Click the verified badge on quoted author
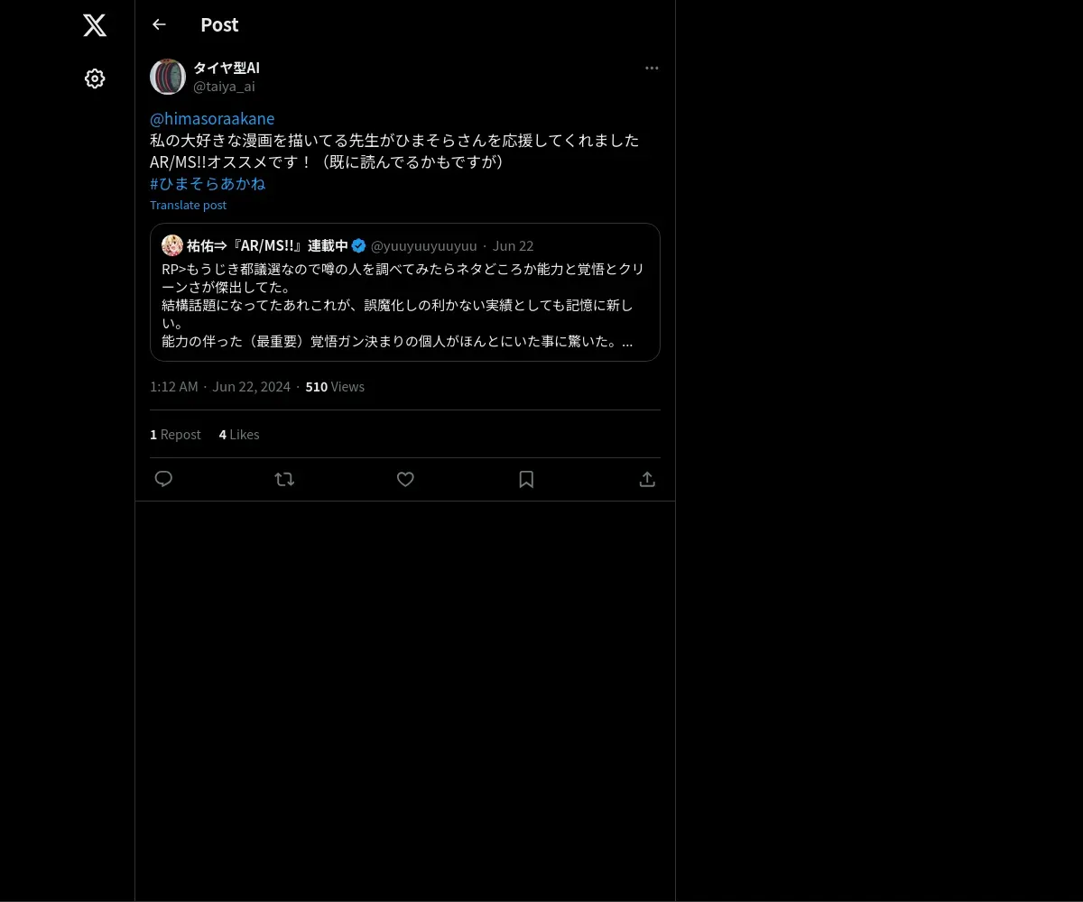 click(x=359, y=245)
